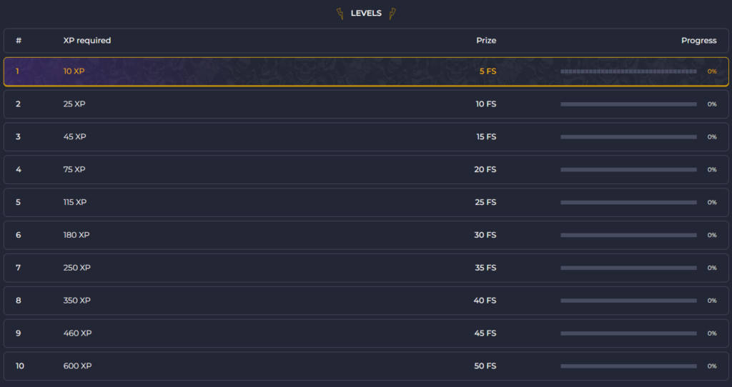Viewport: 732px width, 387px height.
Task: Click the level 10 progress bar
Action: (x=628, y=366)
